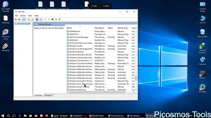
Task: Open the Store icon on the taskbar
Action: (31, 116)
